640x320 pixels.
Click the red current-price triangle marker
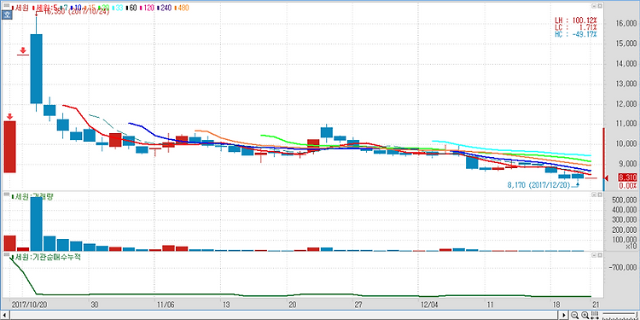click(607, 178)
